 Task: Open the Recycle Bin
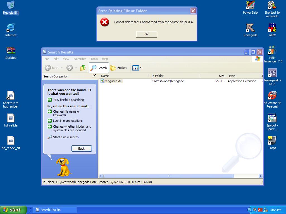[x=11, y=6]
